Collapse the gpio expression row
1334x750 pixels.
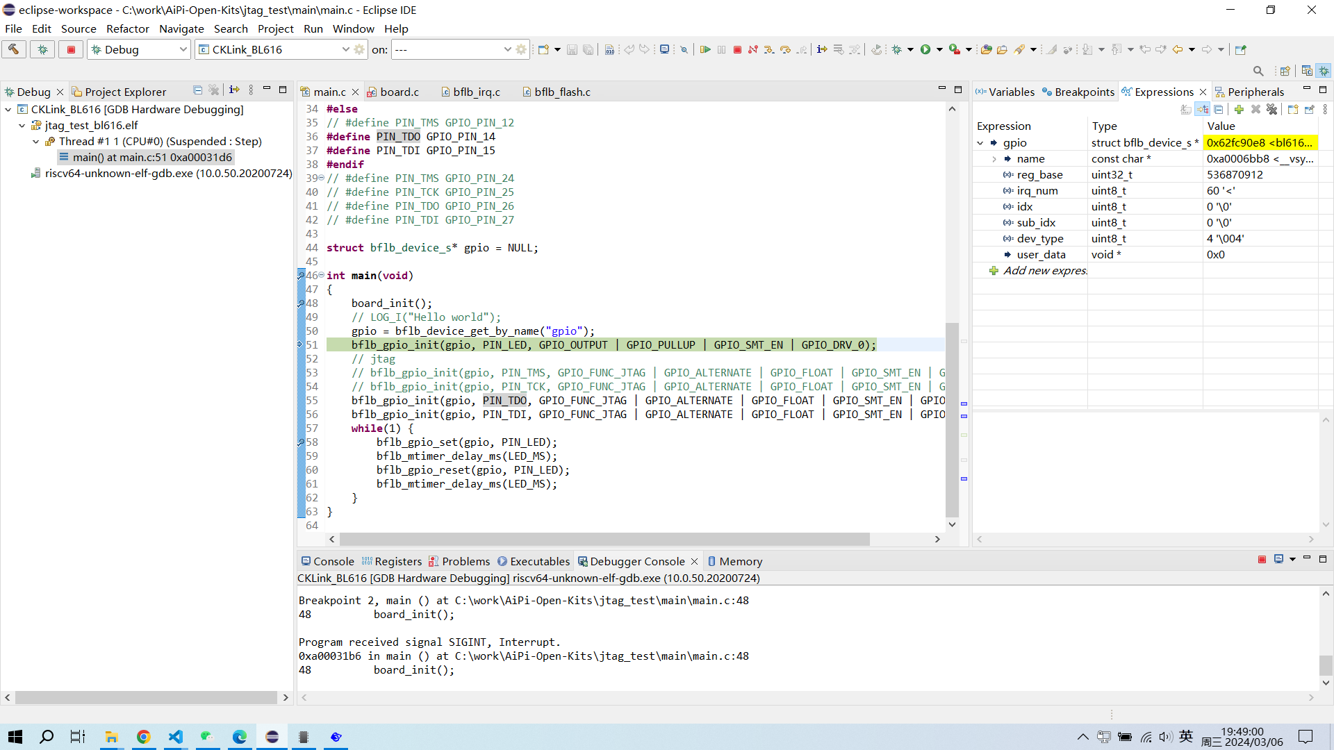click(x=980, y=143)
